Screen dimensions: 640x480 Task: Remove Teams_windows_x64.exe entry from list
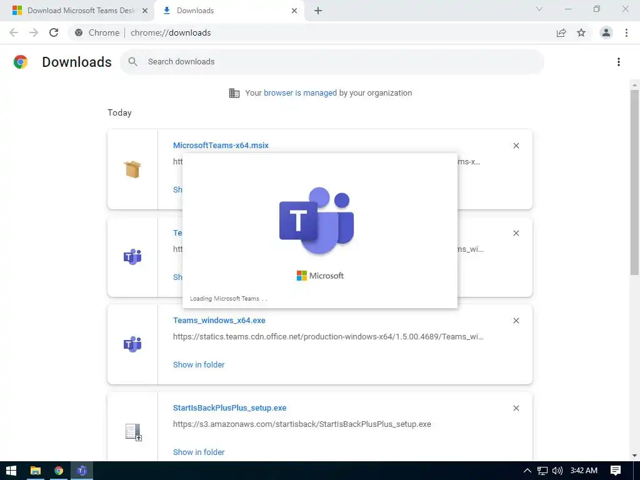(x=516, y=321)
